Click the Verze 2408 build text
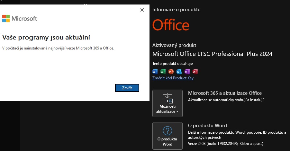The image size is (290, 151). pyautogui.click(x=225, y=143)
